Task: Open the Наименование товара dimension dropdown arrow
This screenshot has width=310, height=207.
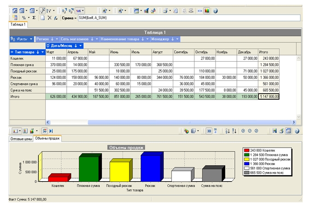Action: [147, 39]
